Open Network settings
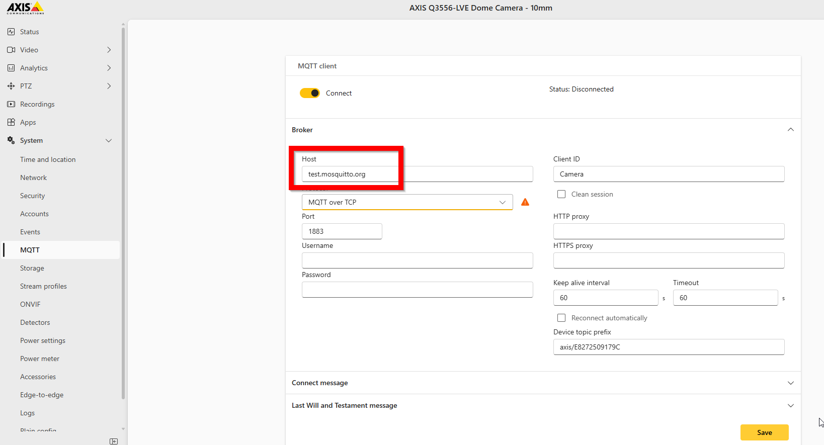 (33, 177)
